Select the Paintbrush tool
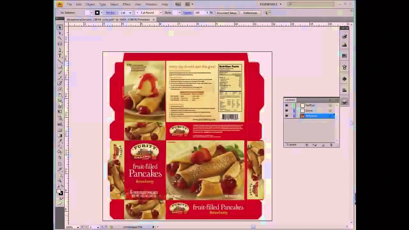Screen dimensions: 409x230 [60, 73]
